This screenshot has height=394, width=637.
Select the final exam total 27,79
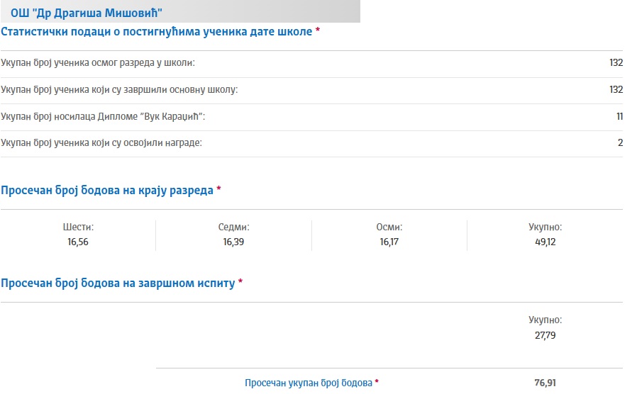[545, 335]
